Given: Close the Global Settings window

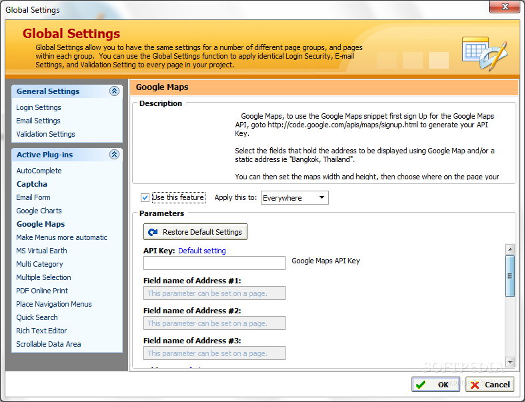Looking at the screenshot, I should click(505, 7).
